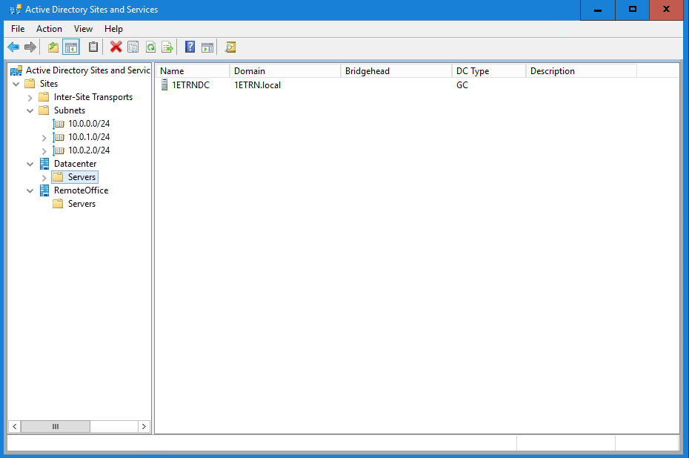Open Properties from the toolbar
Image resolution: width=689 pixels, height=458 pixels.
click(133, 47)
